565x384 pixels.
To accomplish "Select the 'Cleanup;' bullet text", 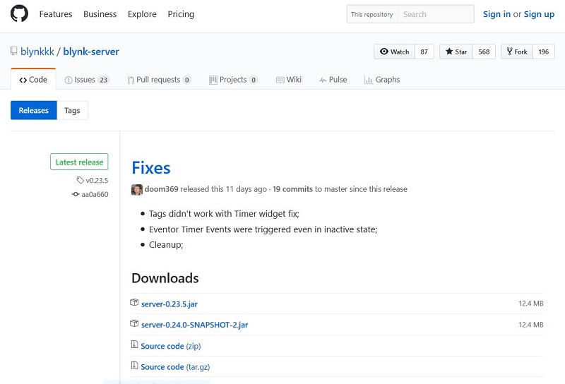I will click(x=166, y=245).
